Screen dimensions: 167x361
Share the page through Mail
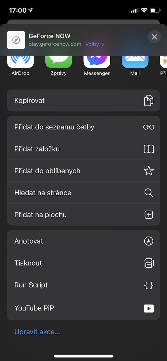[x=135, y=62]
